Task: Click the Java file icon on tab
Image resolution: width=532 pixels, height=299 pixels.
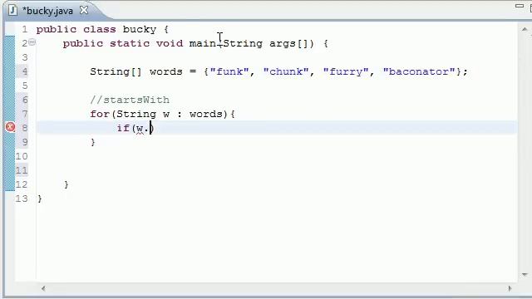Action: (12, 10)
